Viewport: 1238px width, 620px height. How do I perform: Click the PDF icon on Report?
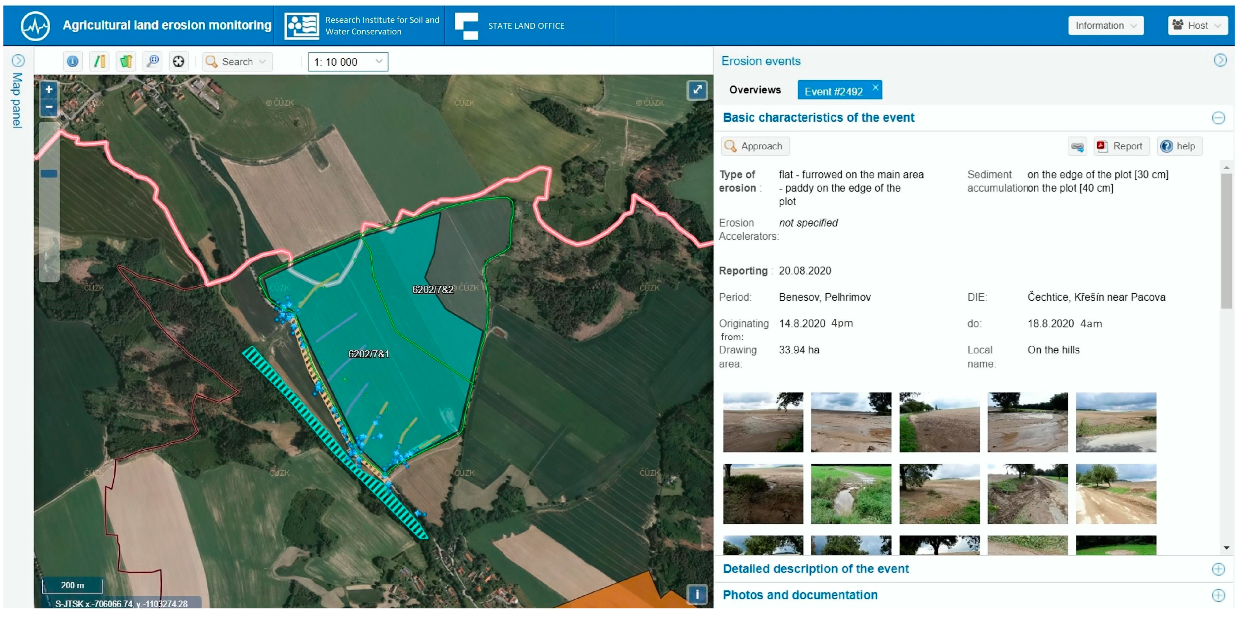1102,146
